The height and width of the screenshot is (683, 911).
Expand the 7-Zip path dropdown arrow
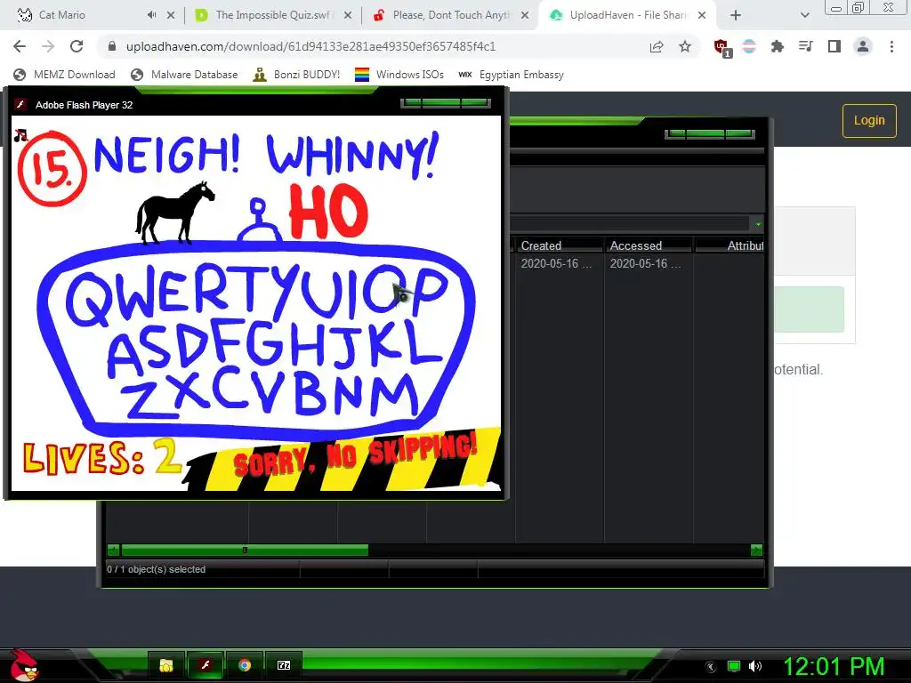point(758,223)
